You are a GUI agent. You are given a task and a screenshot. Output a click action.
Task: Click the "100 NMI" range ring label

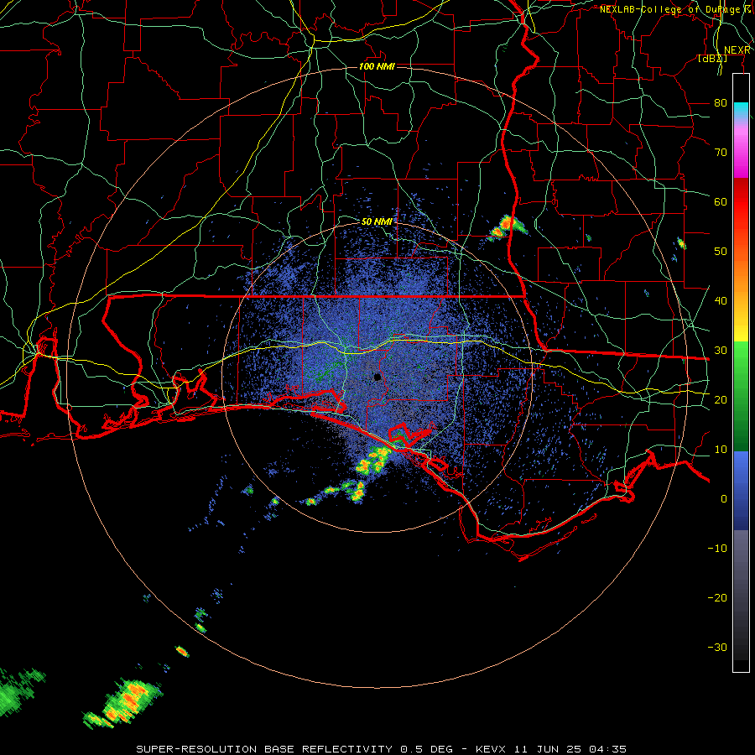[377, 66]
